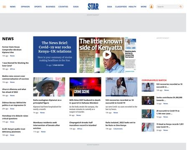Click Africa tag under Chepngetich story
This screenshot has width=188, height=150.
[80, 129]
